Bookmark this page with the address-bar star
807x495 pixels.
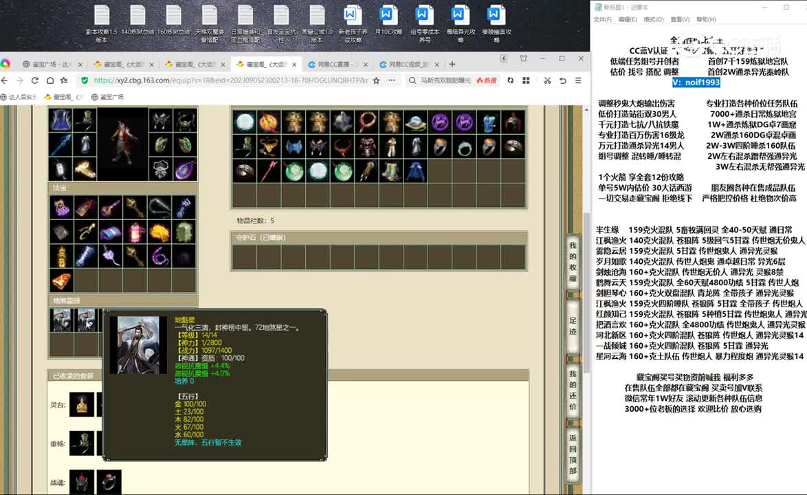click(x=376, y=80)
